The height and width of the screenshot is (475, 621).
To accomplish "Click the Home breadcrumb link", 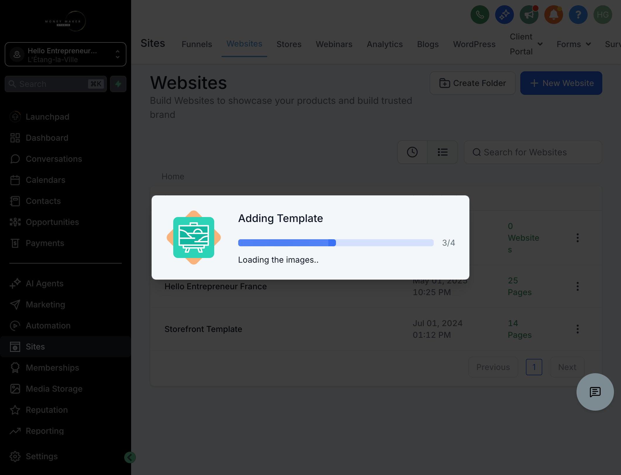I will 173,176.
